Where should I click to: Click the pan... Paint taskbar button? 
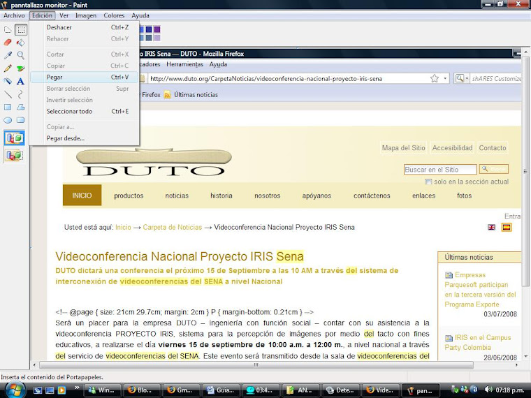[420, 390]
